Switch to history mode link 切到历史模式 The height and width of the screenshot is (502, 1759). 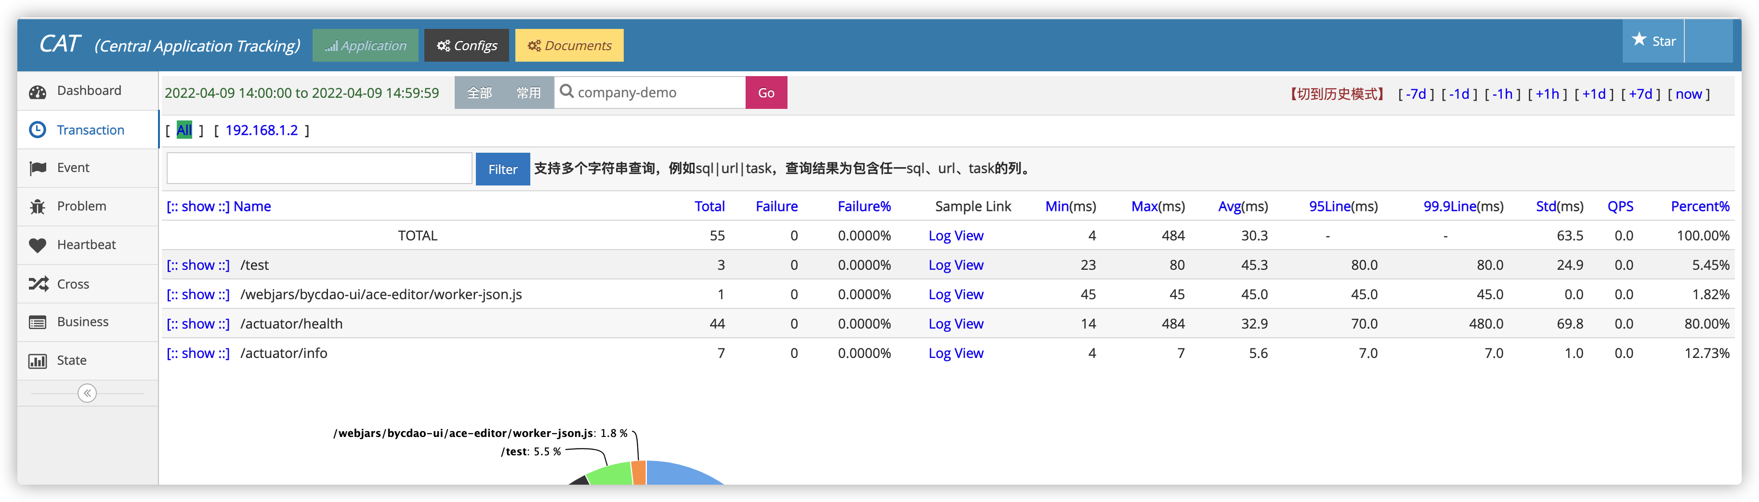tap(1336, 94)
